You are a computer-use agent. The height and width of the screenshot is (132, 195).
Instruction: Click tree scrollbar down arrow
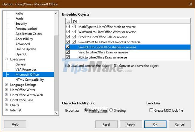[x=56, y=113]
